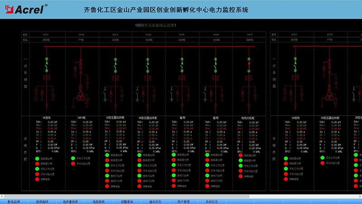The image size is (362, 204).
Task: Click the 2HV1 incoming line breaker symbol
Action: pyautogui.click(x=295, y=66)
